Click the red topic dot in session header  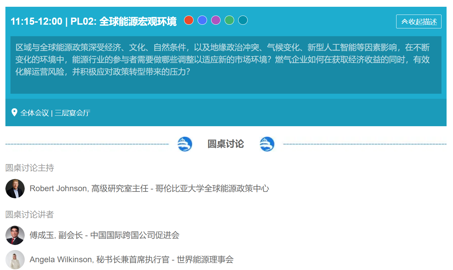coord(189,20)
